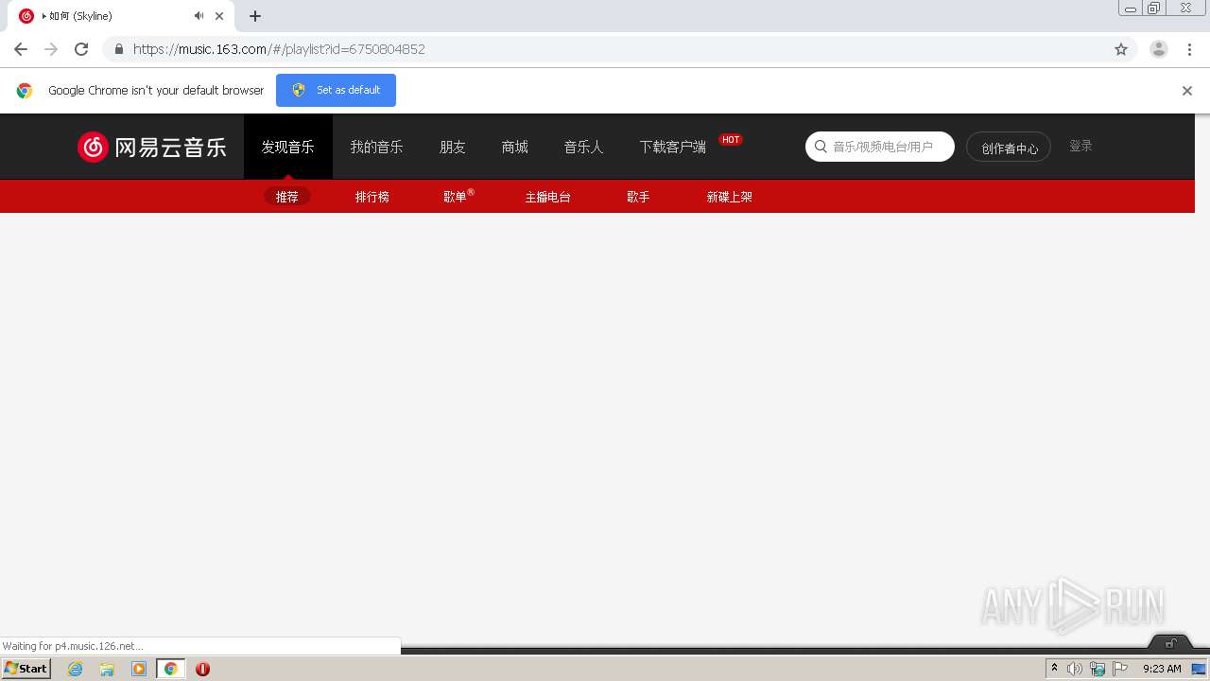Click the player bar lock icon

1171,643
